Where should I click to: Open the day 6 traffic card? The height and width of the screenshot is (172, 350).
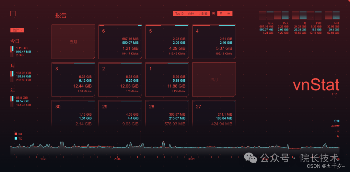click(120, 42)
